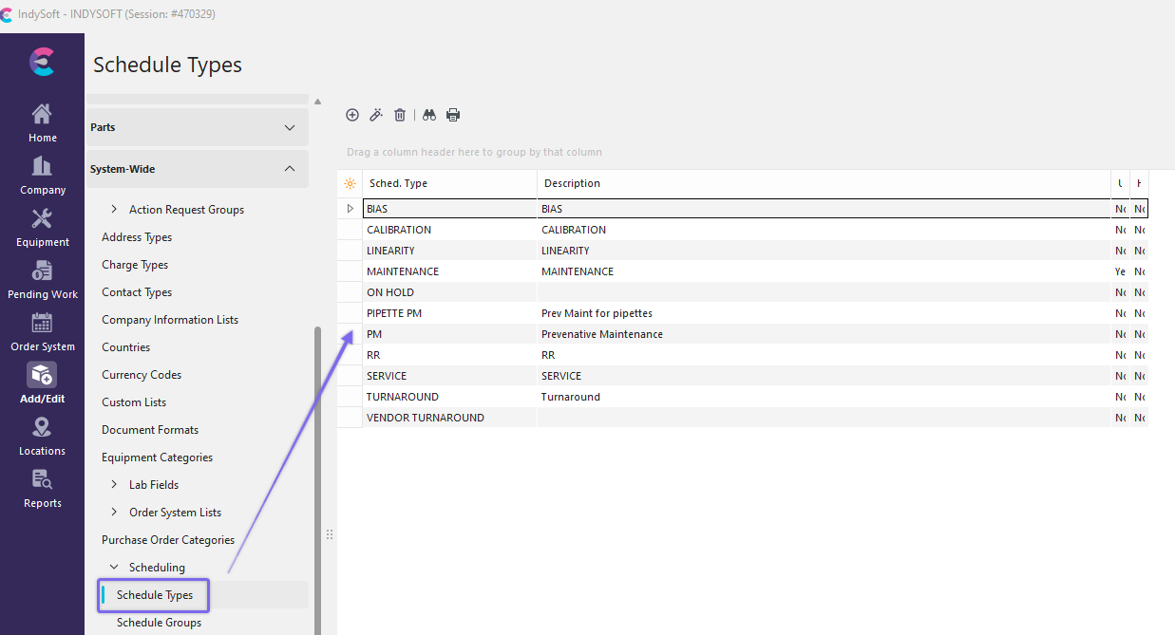The height and width of the screenshot is (635, 1175).
Task: Open Reports from the left sidebar
Action: pos(42,488)
